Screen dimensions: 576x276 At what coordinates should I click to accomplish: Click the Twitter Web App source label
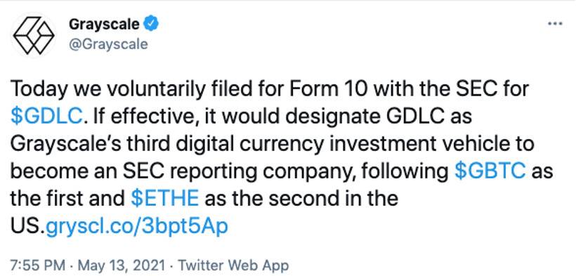point(234,265)
